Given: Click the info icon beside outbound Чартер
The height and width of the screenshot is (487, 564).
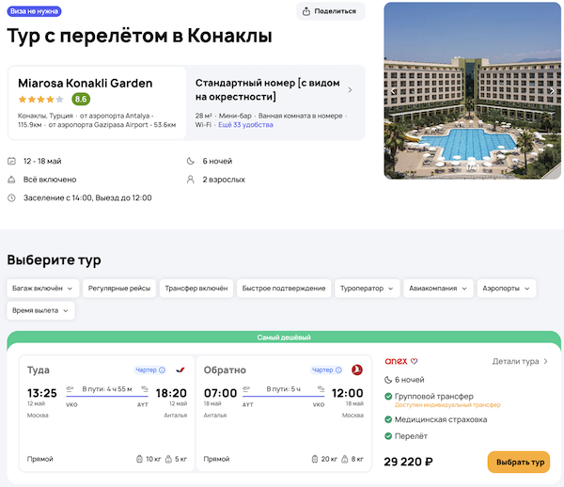Looking at the screenshot, I should click(x=163, y=369).
